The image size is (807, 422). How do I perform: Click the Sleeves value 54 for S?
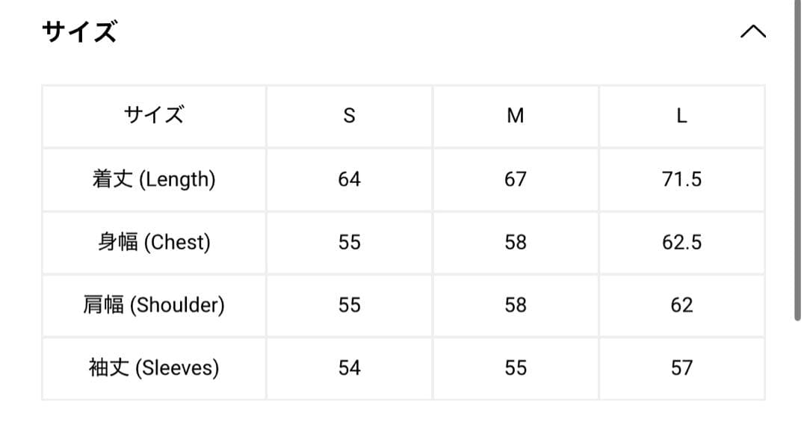tap(349, 367)
